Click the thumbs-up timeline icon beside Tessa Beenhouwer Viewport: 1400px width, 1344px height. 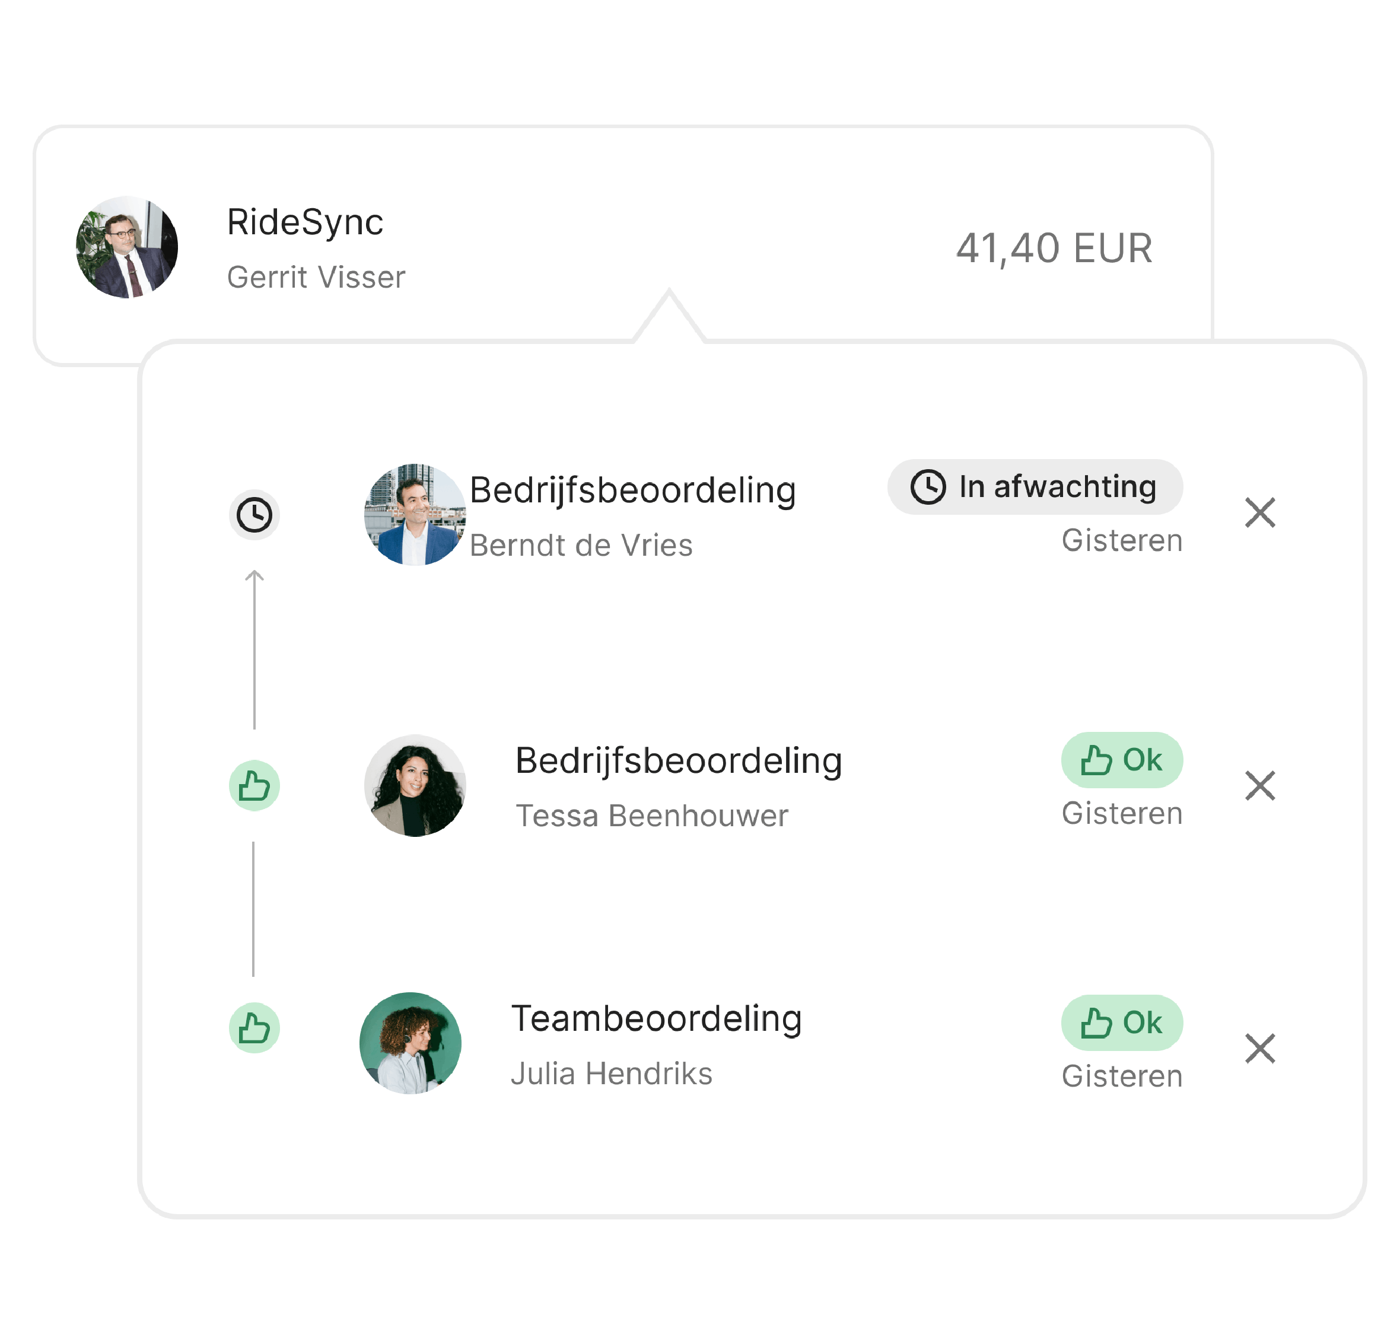click(254, 785)
